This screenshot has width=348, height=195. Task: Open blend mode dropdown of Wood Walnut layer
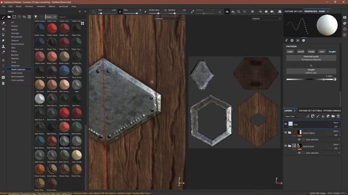(x=336, y=131)
